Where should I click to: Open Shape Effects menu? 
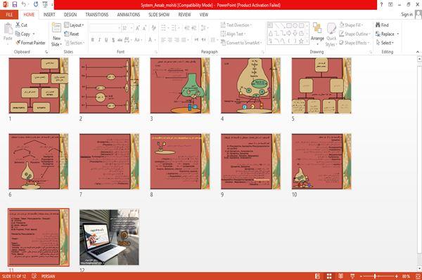[354, 43]
